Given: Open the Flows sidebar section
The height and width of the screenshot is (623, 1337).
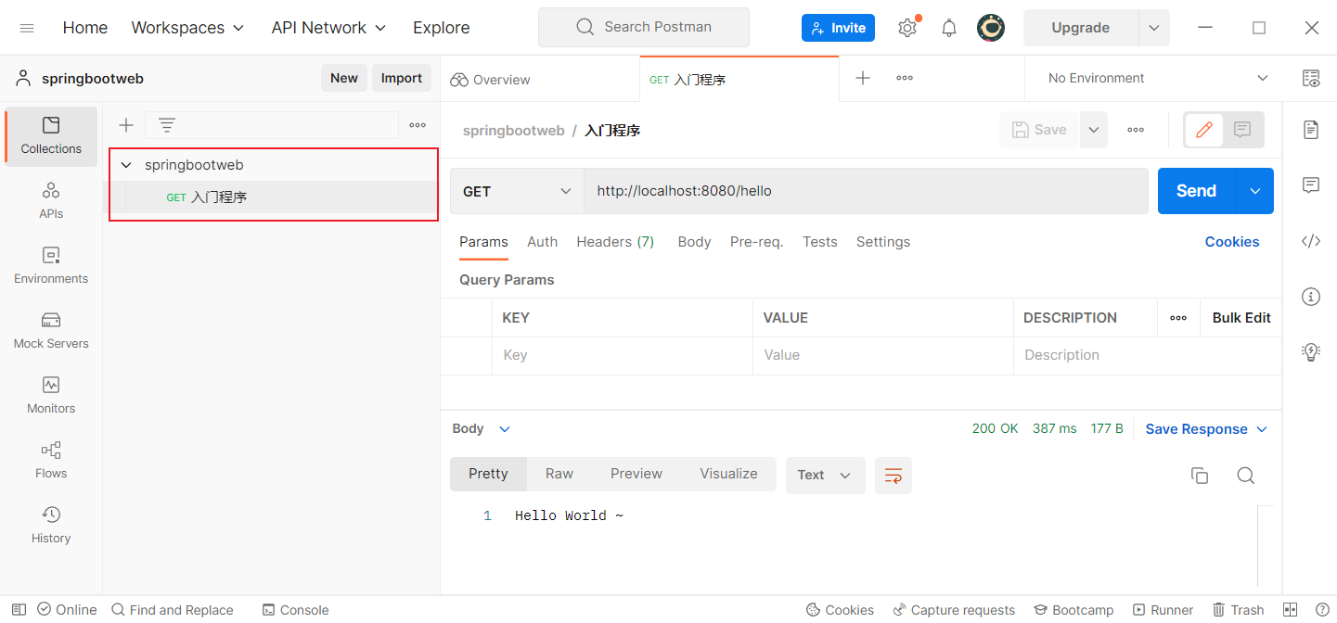Looking at the screenshot, I should pyautogui.click(x=51, y=460).
